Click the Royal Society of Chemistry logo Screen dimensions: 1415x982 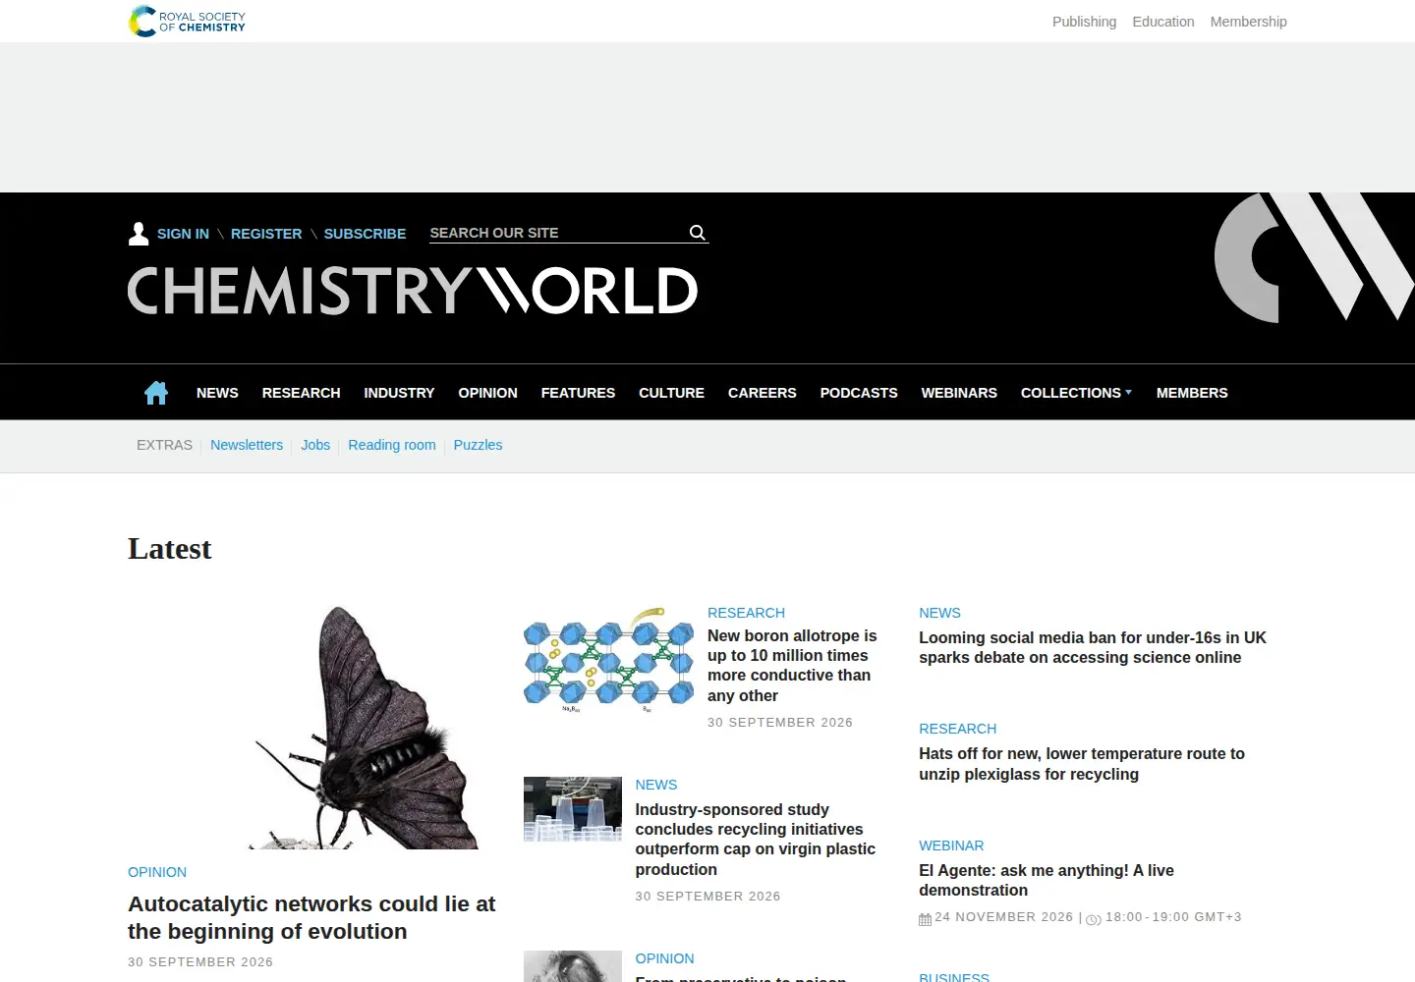187,22
